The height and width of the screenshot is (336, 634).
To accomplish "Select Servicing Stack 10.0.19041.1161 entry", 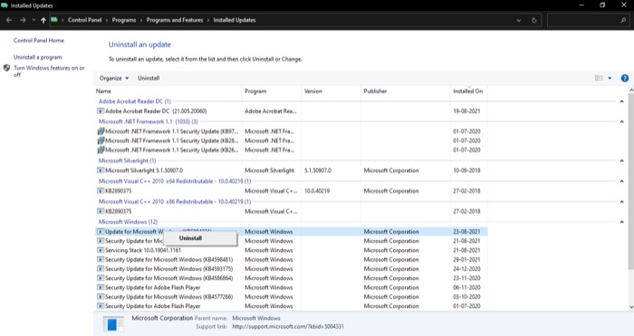I will pos(291,250).
